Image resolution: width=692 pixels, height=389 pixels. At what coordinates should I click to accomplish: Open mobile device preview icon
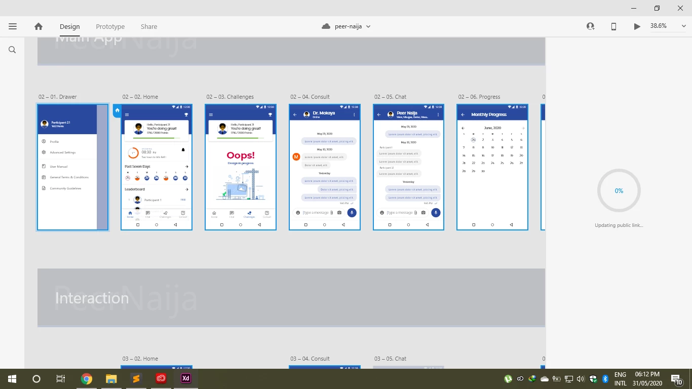pyautogui.click(x=613, y=26)
